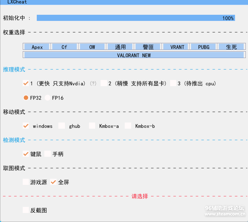
Task: Select the OW weight button
Action: [92, 47]
